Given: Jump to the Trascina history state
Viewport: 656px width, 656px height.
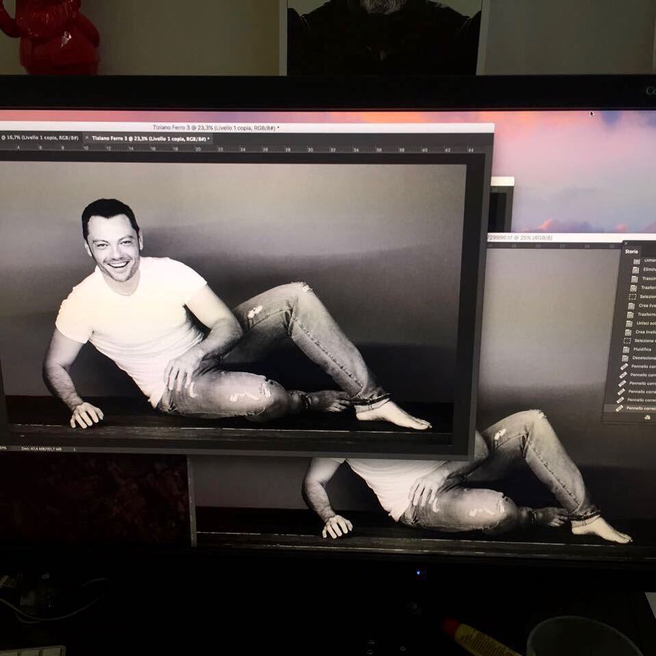Looking at the screenshot, I should point(648,279).
